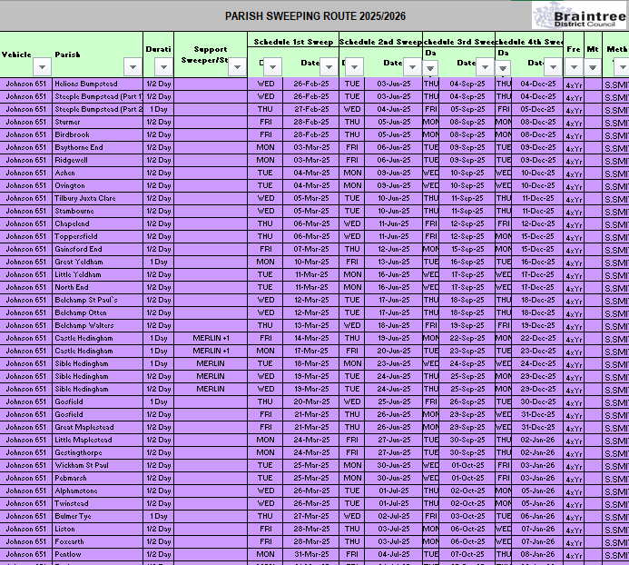The width and height of the screenshot is (629, 565).
Task: Click the North End parish cell
Action: pos(97,287)
